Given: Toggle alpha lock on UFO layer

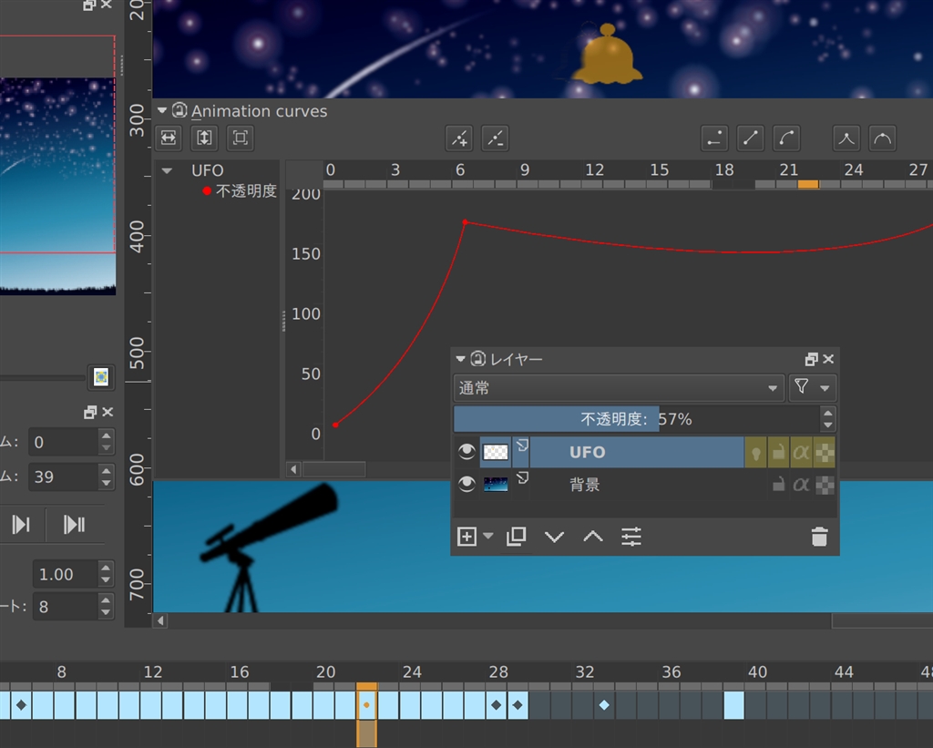Looking at the screenshot, I should 825,453.
